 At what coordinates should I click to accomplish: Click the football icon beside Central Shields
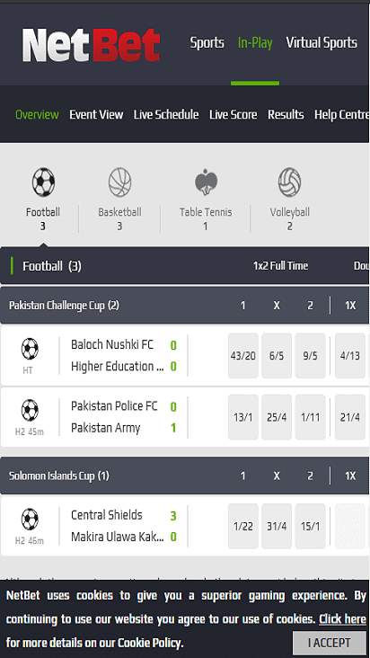pyautogui.click(x=30, y=519)
